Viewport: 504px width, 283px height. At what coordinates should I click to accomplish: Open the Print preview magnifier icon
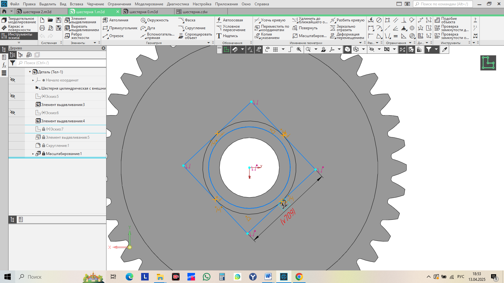tap(50, 28)
